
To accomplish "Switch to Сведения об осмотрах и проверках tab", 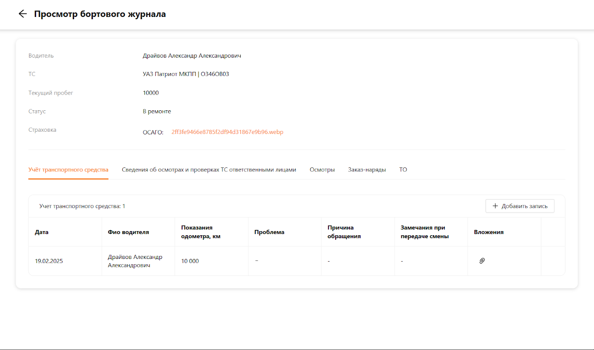I will point(209,170).
